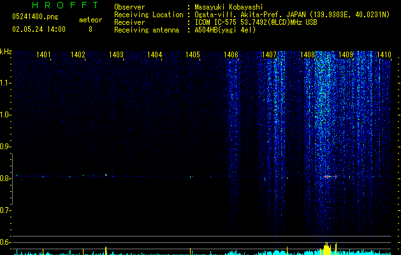Click the HROFFT title text

pos(65,5)
